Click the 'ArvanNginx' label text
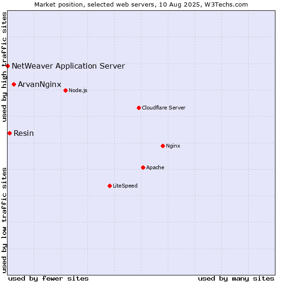 (39, 85)
